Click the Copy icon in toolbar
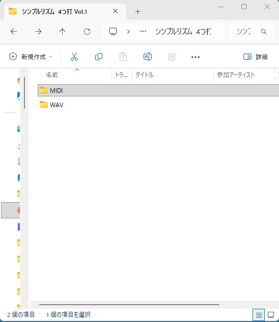Screen dimensions: 279x322 (x=99, y=57)
